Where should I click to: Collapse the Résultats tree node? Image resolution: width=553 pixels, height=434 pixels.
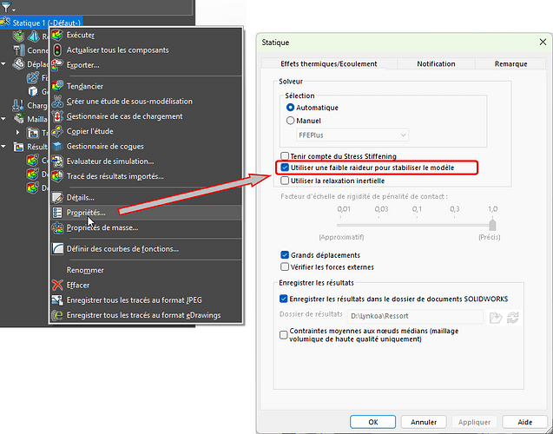(3, 147)
